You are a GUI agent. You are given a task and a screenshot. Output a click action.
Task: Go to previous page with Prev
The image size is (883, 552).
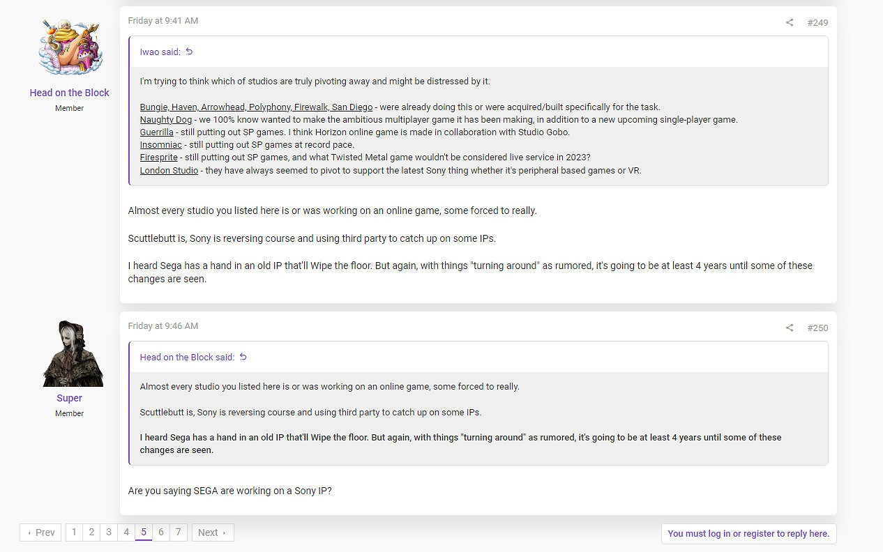click(40, 532)
